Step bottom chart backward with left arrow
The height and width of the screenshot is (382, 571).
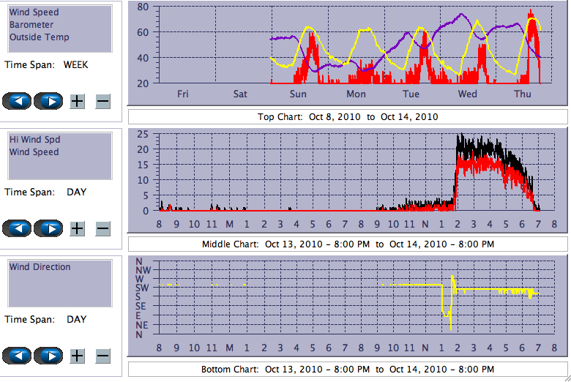(17, 356)
